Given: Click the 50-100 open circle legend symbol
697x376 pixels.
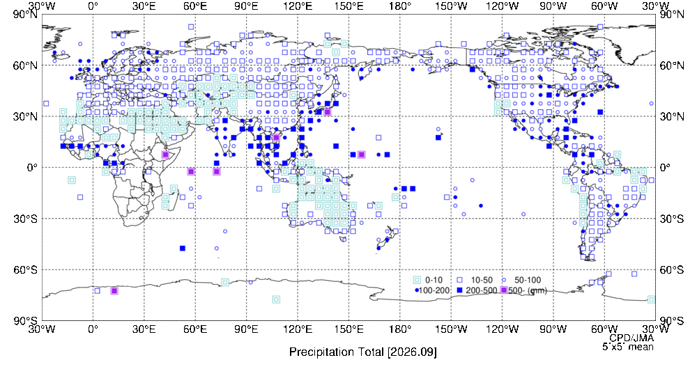Looking at the screenshot, I should click(x=504, y=280).
